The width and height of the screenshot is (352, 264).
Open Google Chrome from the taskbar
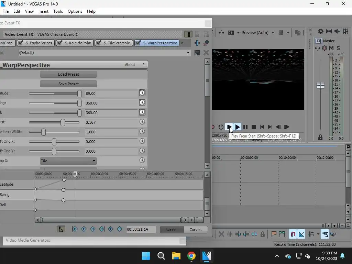191,256
